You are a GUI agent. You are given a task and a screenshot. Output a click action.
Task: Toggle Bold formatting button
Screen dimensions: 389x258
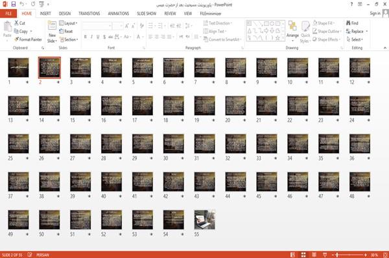pos(86,37)
